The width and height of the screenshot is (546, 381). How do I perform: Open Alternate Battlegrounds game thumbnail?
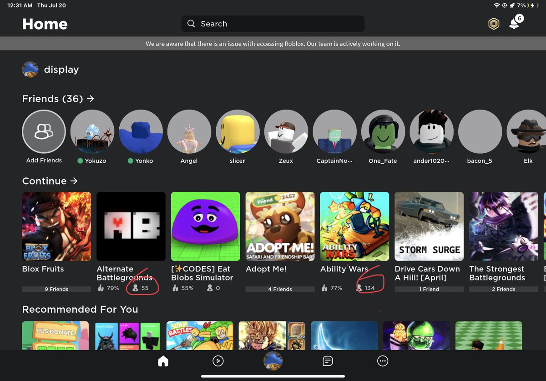[x=131, y=226]
